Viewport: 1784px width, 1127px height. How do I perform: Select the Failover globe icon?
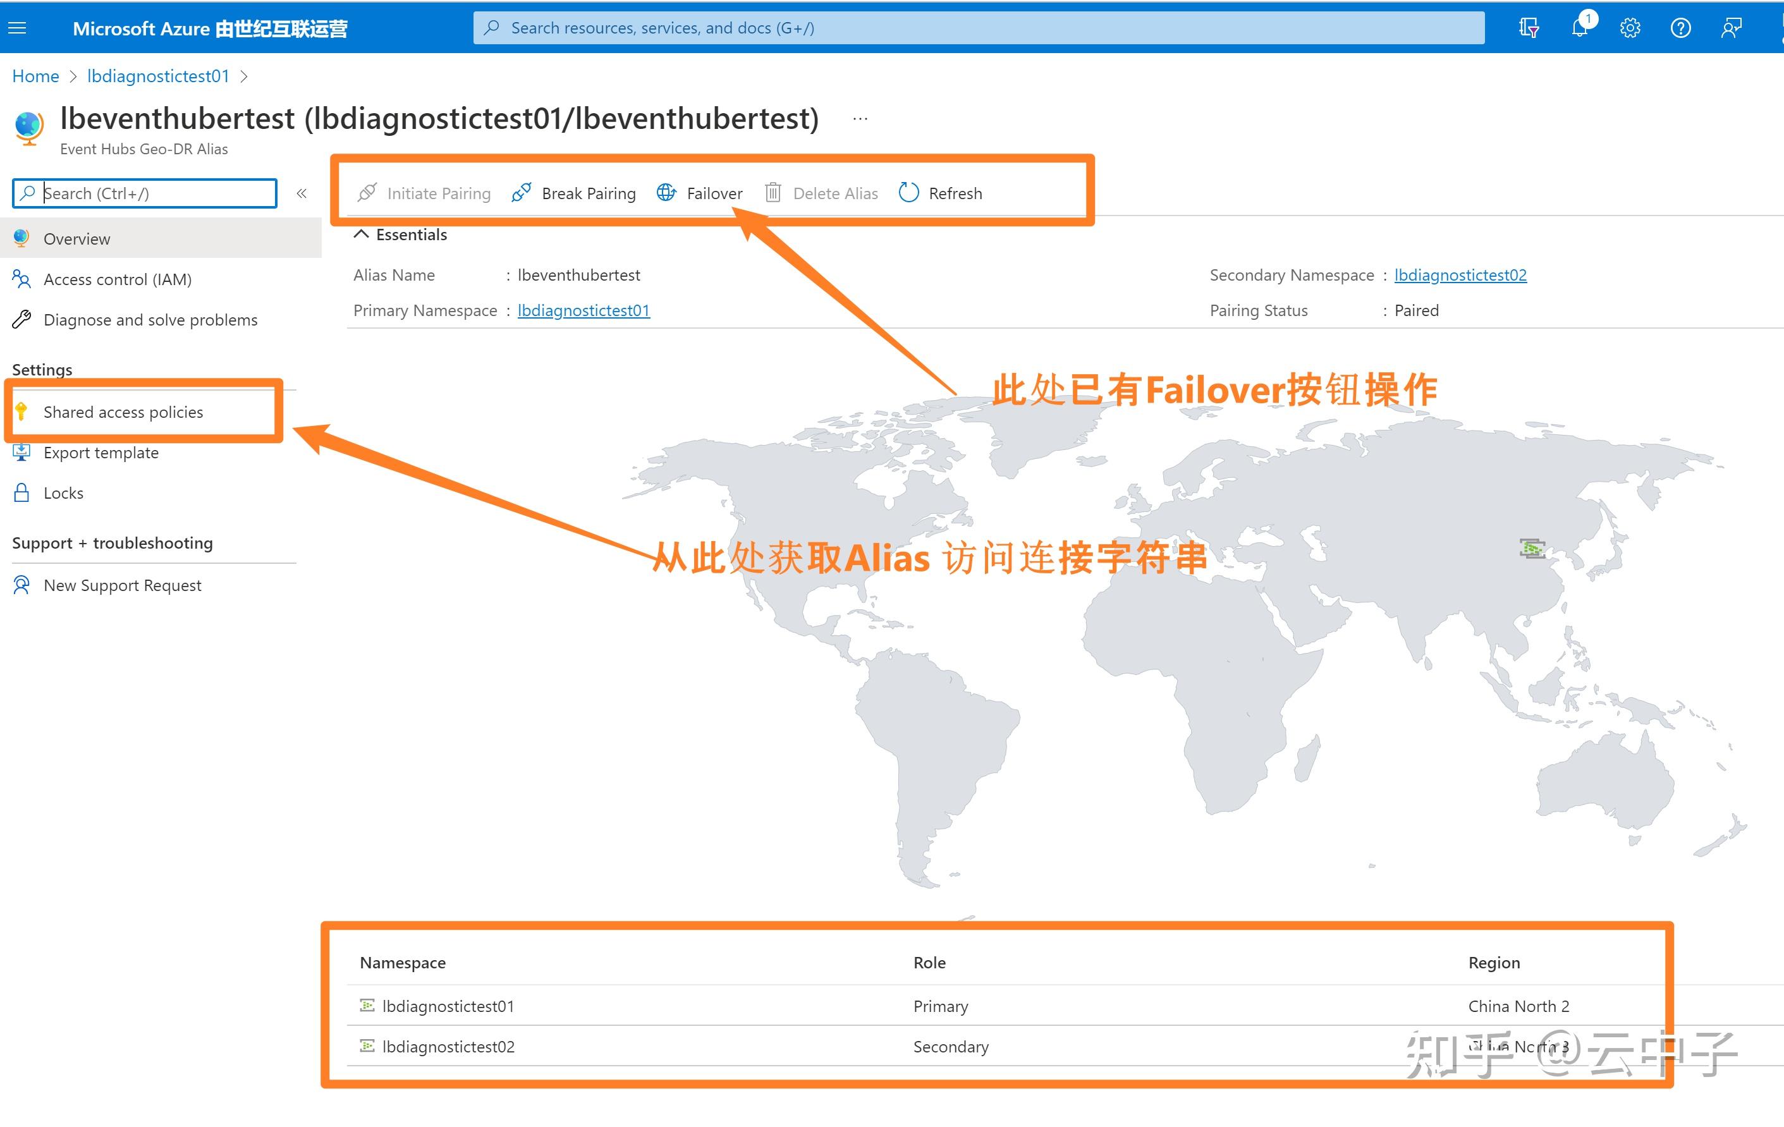coord(666,193)
